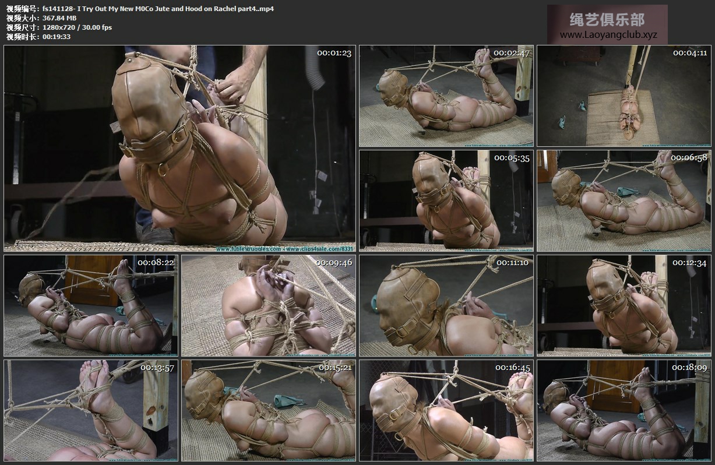Select the thumbnail at 00:06:58
This screenshot has height=465, width=715.
[x=624, y=200]
